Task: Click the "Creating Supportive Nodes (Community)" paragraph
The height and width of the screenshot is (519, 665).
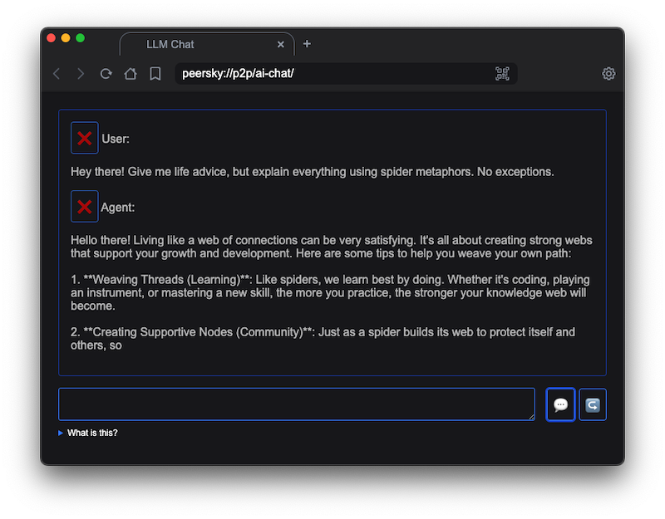Action: click(x=323, y=339)
